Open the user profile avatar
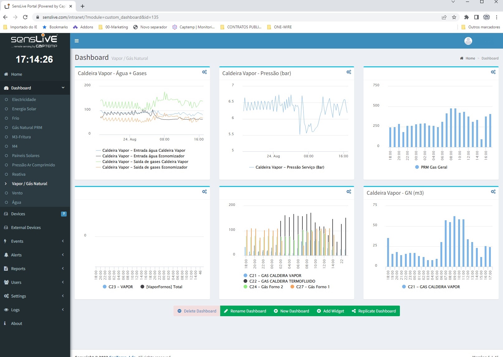This screenshot has height=357, width=503. tap(468, 41)
